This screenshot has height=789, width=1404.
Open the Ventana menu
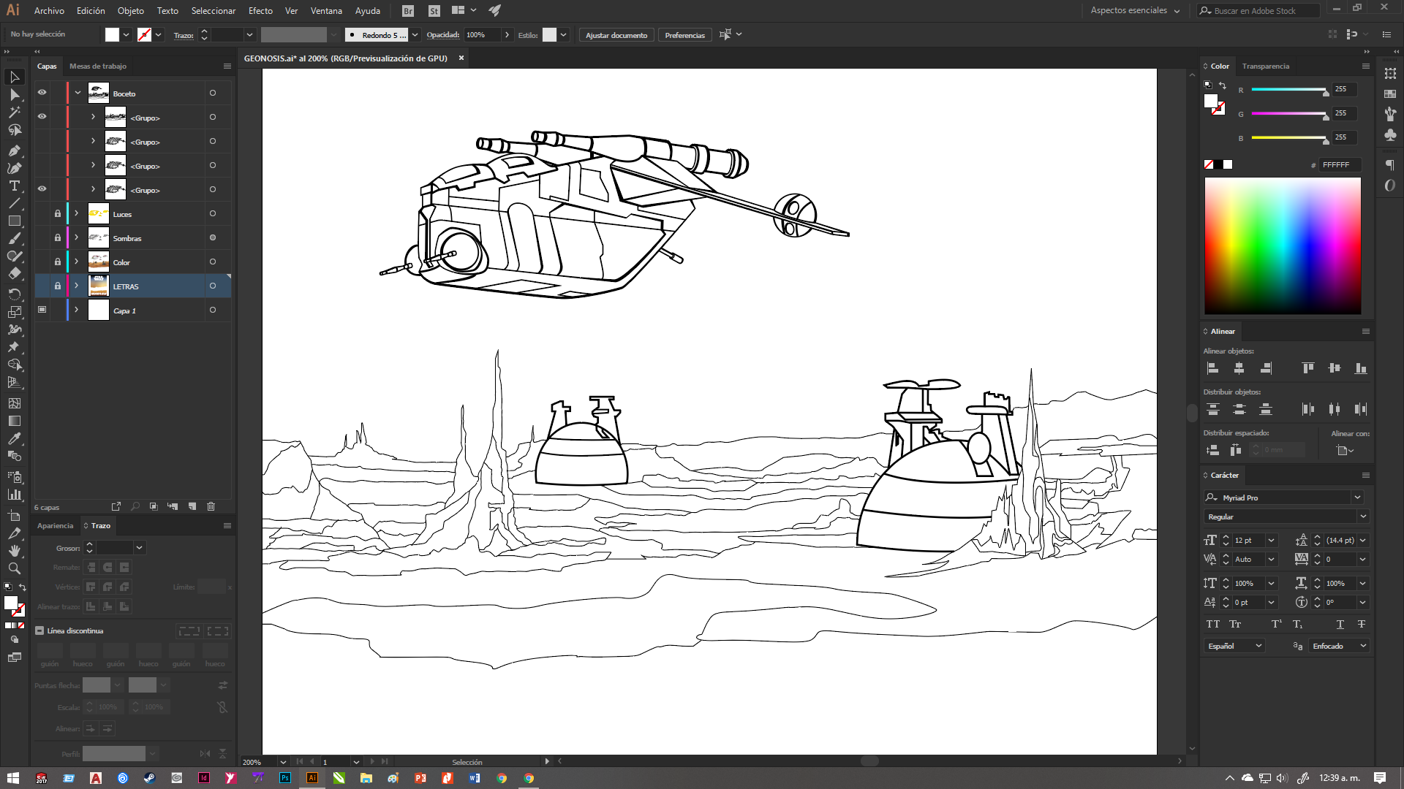coord(326,11)
